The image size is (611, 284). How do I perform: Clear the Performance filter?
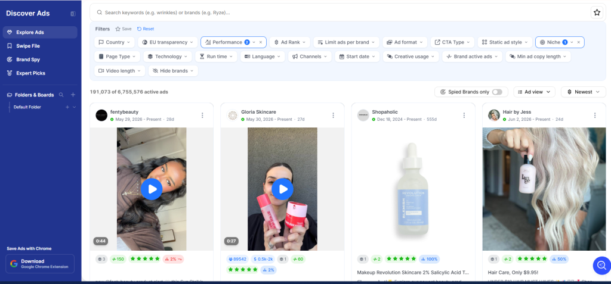(261, 42)
